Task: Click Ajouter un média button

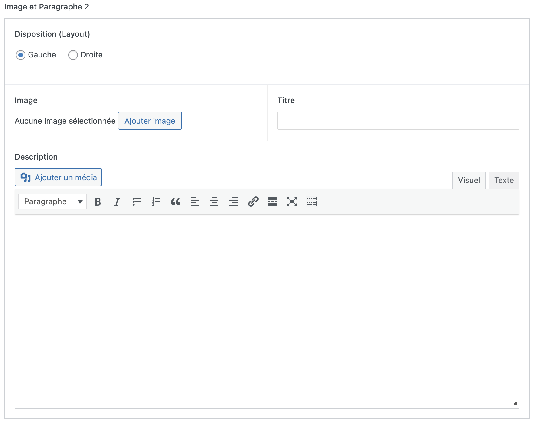Action: coord(58,177)
